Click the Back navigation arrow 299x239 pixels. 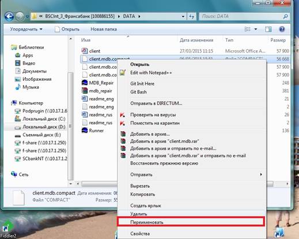pos(9,17)
